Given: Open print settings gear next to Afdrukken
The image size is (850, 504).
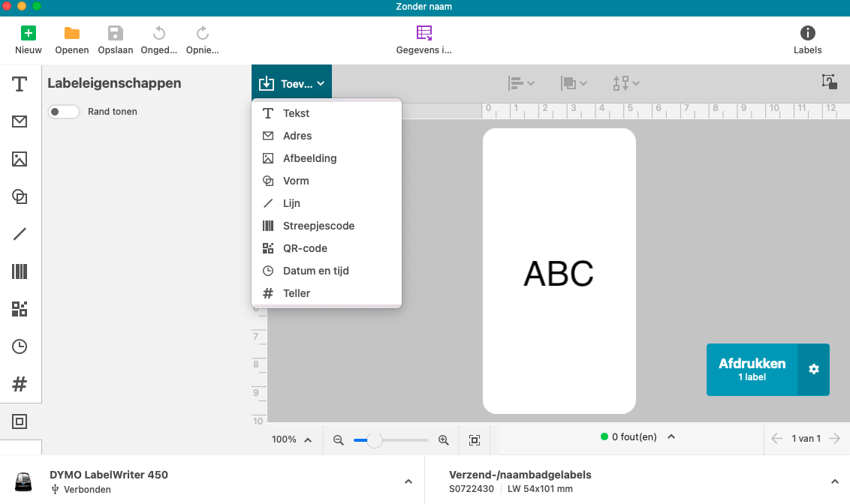Looking at the screenshot, I should [813, 369].
